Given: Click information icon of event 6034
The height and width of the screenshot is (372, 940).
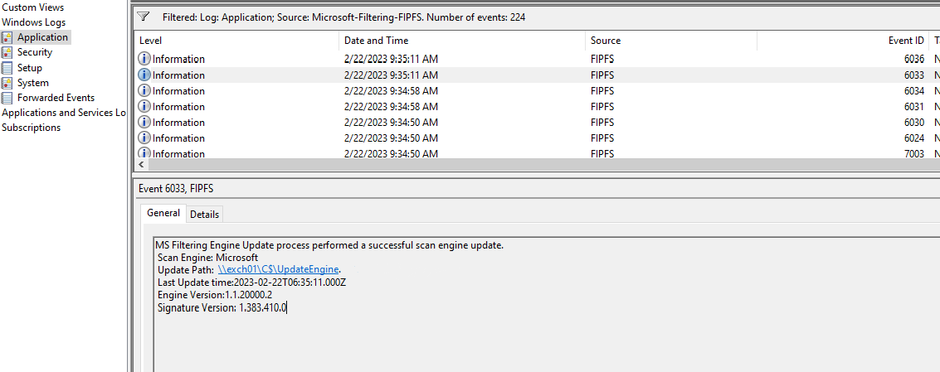Looking at the screenshot, I should click(x=144, y=90).
